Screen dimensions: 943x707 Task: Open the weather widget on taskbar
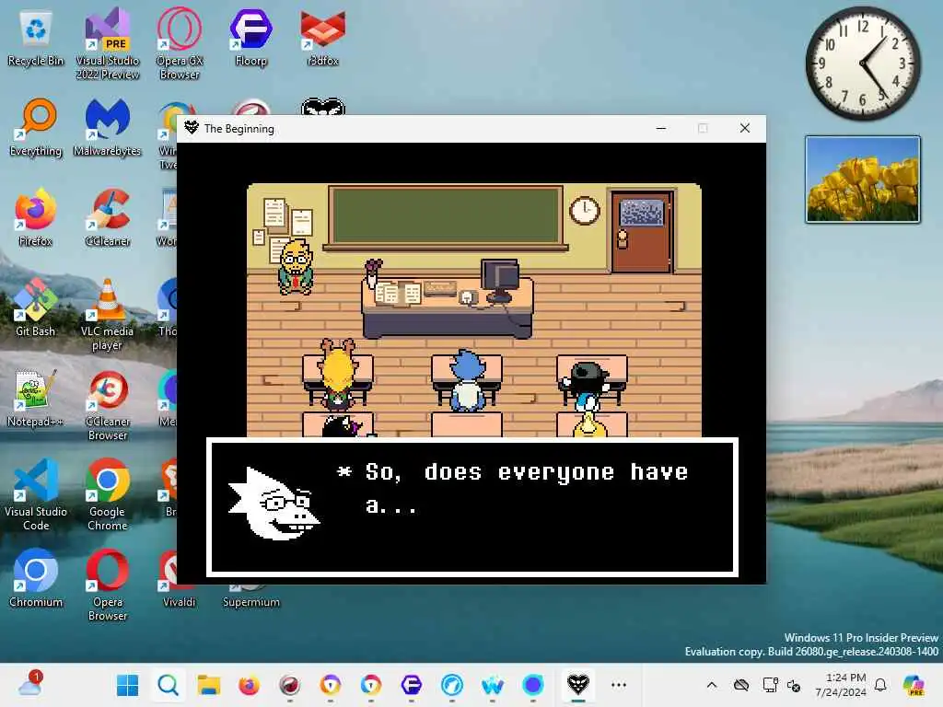[29, 684]
